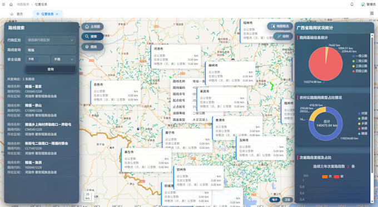The width and height of the screenshot is (378, 207).
Task: Click the 钦州市 info card
Action: (x=198, y=178)
